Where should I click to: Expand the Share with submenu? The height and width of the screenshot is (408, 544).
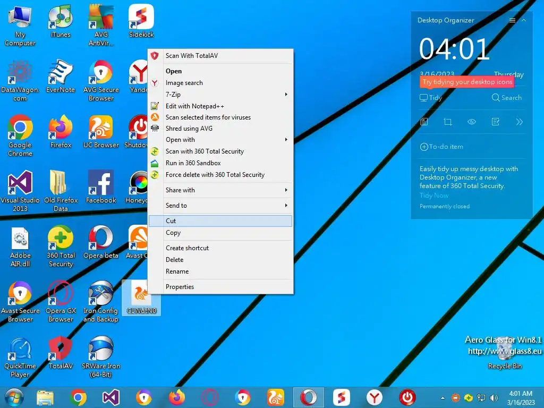(220, 190)
